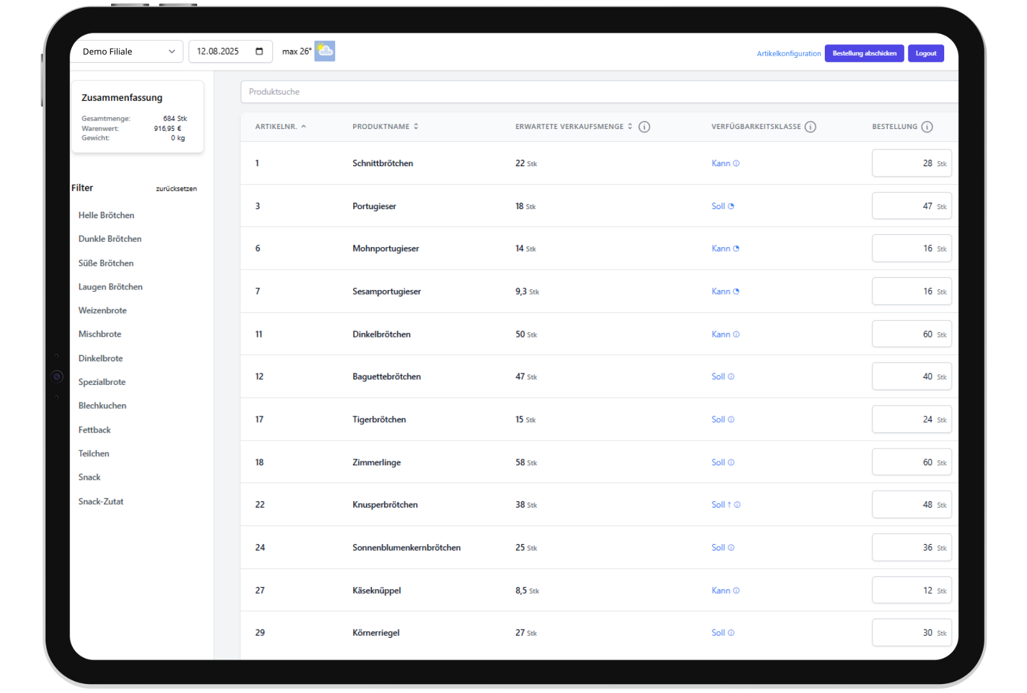Viewport: 1027px width, 693px height.
Task: Filter by Snack-Zutat category
Action: pyautogui.click(x=101, y=502)
